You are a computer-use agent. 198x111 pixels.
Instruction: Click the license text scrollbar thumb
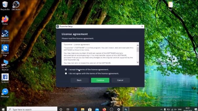tap(138, 49)
